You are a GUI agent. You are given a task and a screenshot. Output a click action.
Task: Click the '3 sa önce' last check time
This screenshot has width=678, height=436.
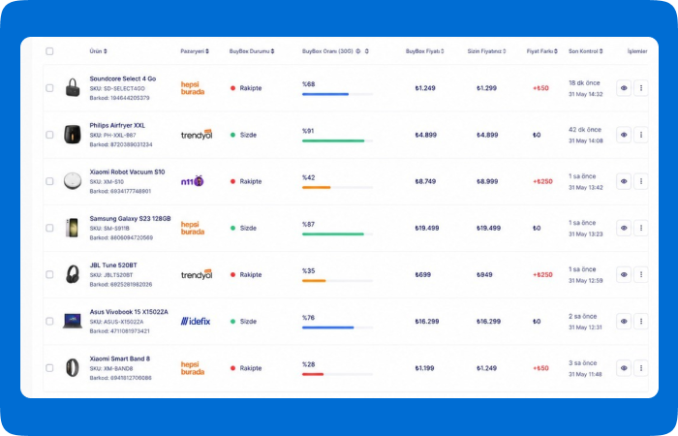tap(582, 363)
